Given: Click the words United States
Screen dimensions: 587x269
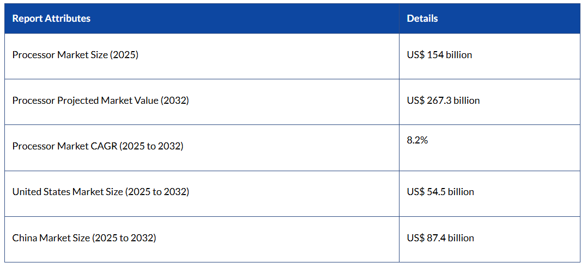Looking at the screenshot, I should pos(41,192).
